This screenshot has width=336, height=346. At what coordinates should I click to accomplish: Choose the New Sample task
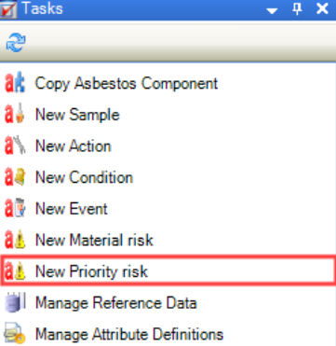tap(77, 115)
